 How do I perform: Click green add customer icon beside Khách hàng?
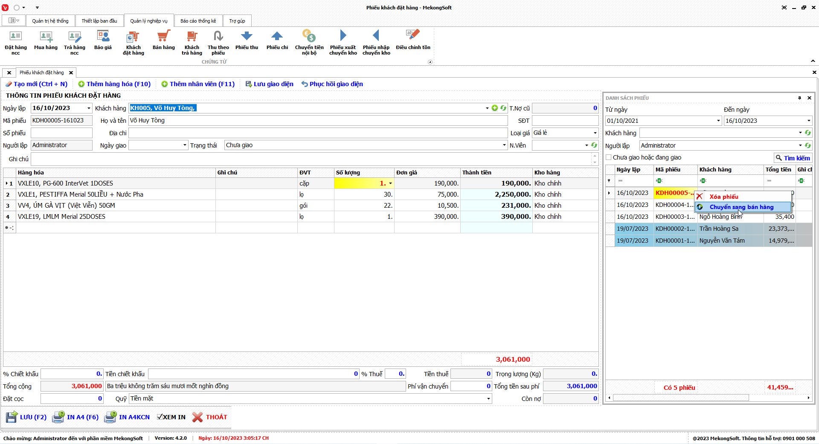tap(494, 108)
